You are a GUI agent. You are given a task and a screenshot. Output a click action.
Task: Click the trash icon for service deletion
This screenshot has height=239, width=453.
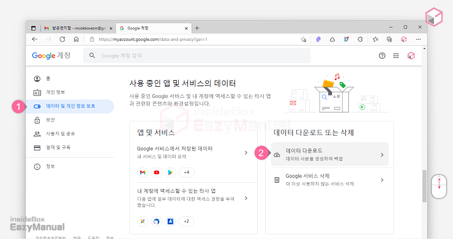pos(277,180)
